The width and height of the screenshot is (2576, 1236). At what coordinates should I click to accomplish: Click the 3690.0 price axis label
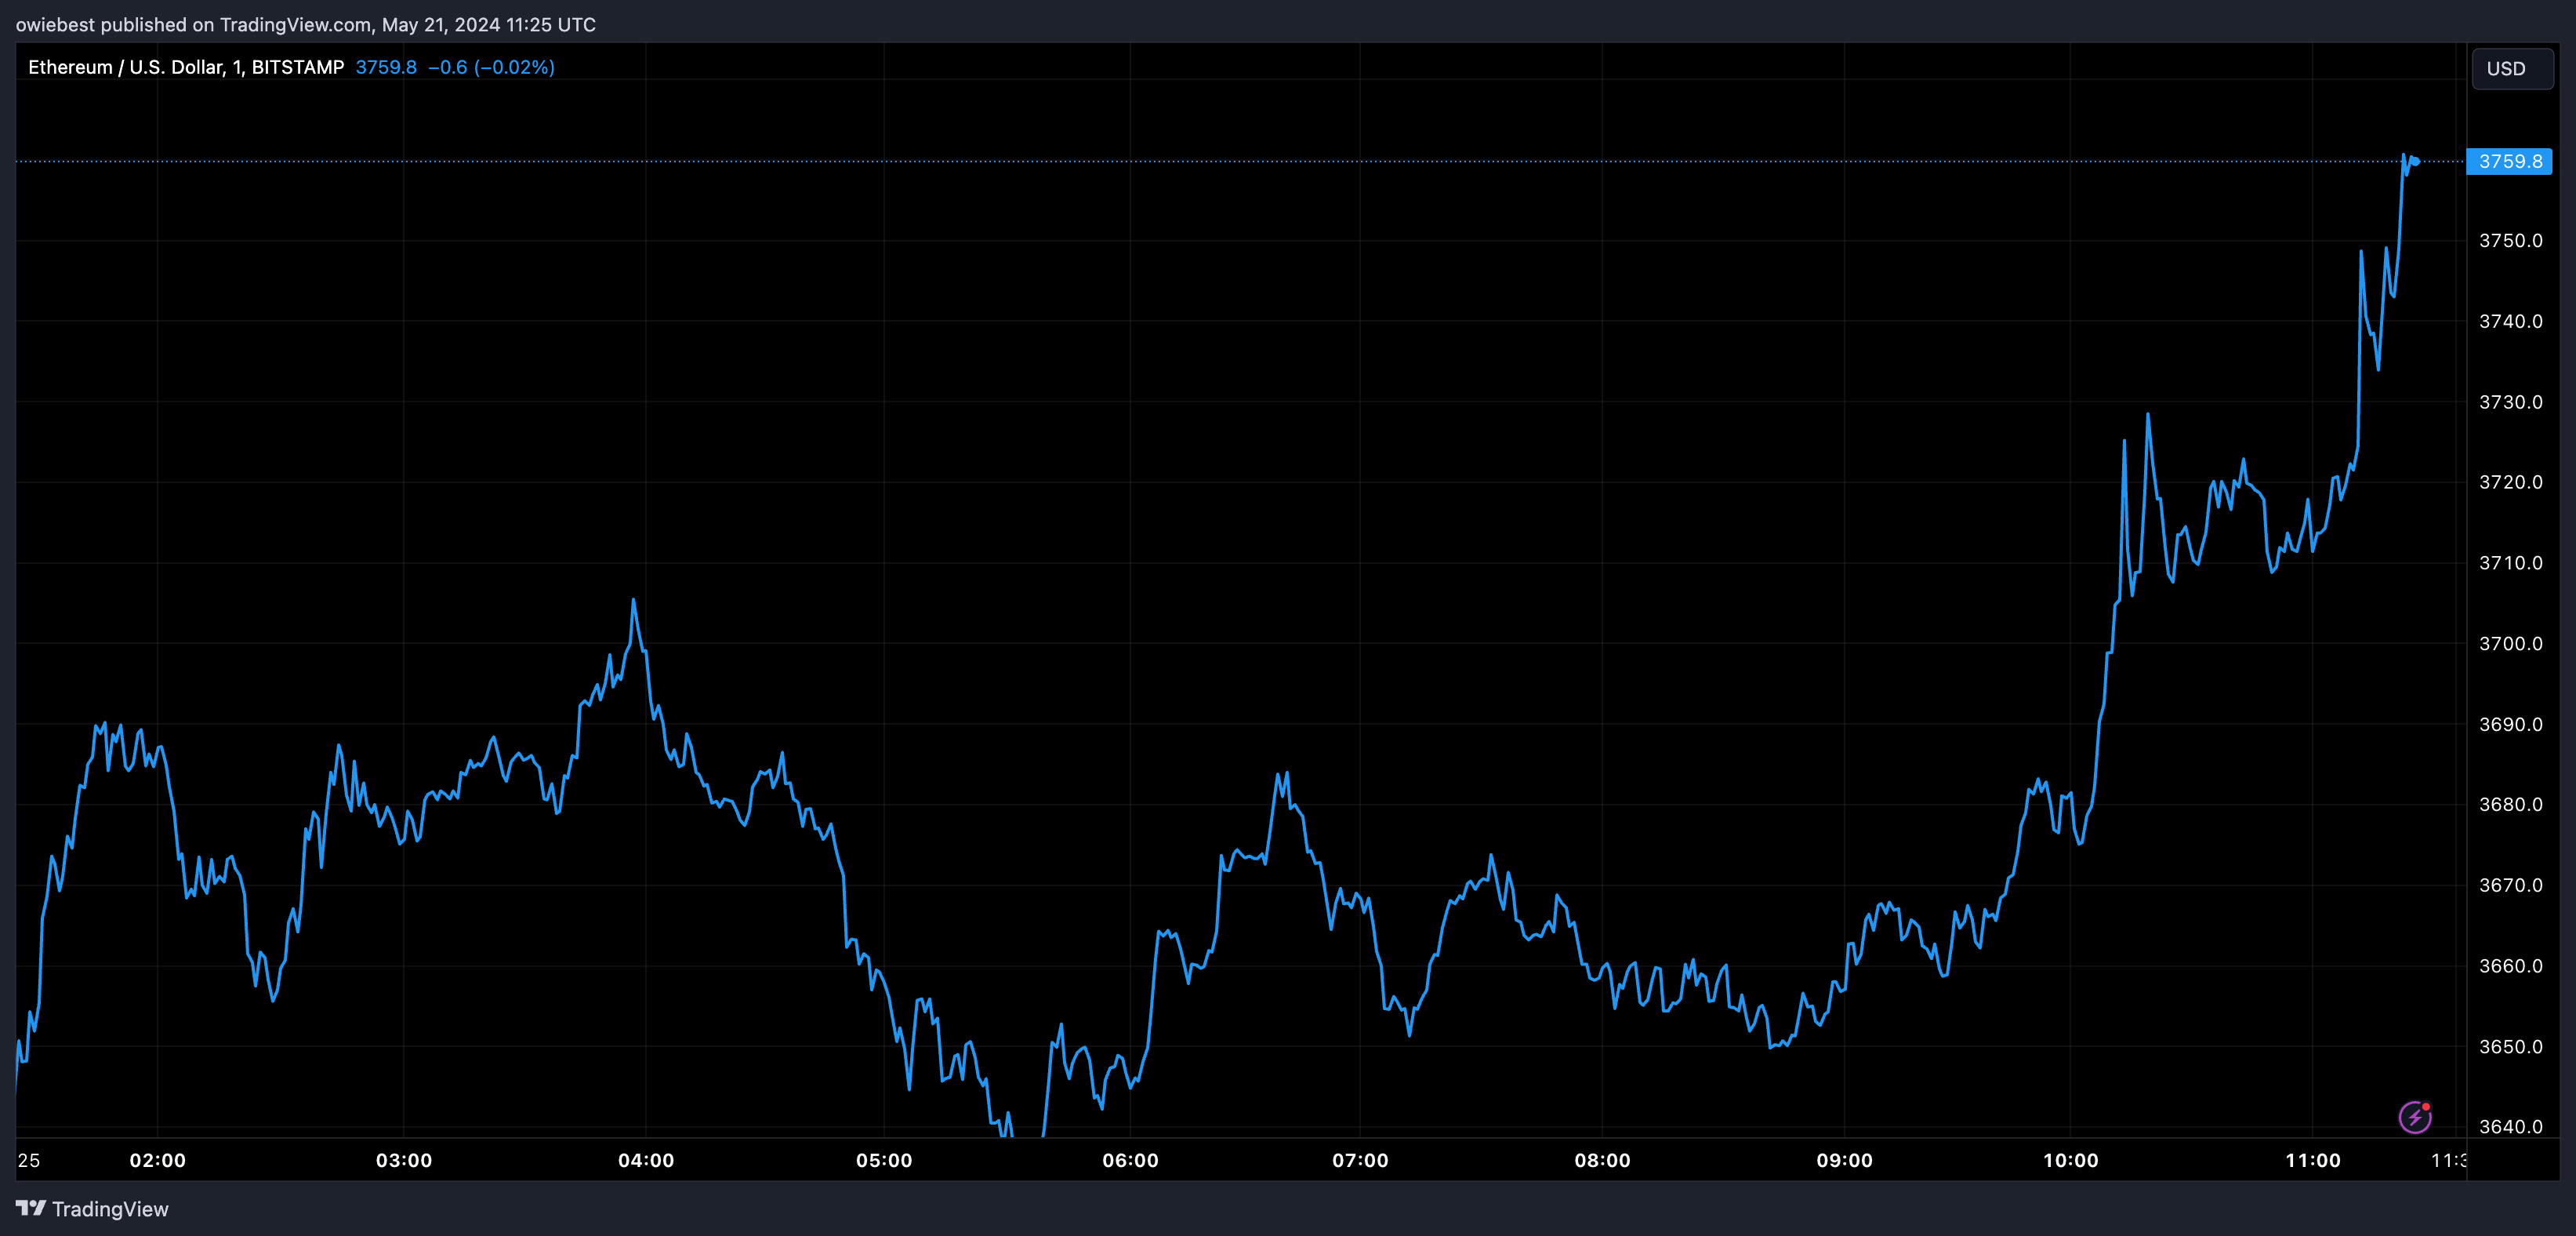pos(2510,725)
